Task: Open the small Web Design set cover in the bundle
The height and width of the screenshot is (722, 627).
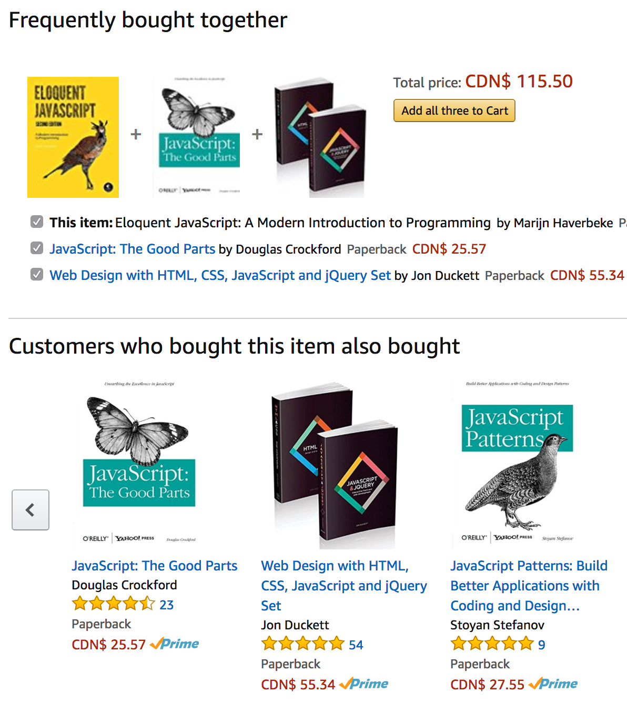Action: (x=320, y=137)
